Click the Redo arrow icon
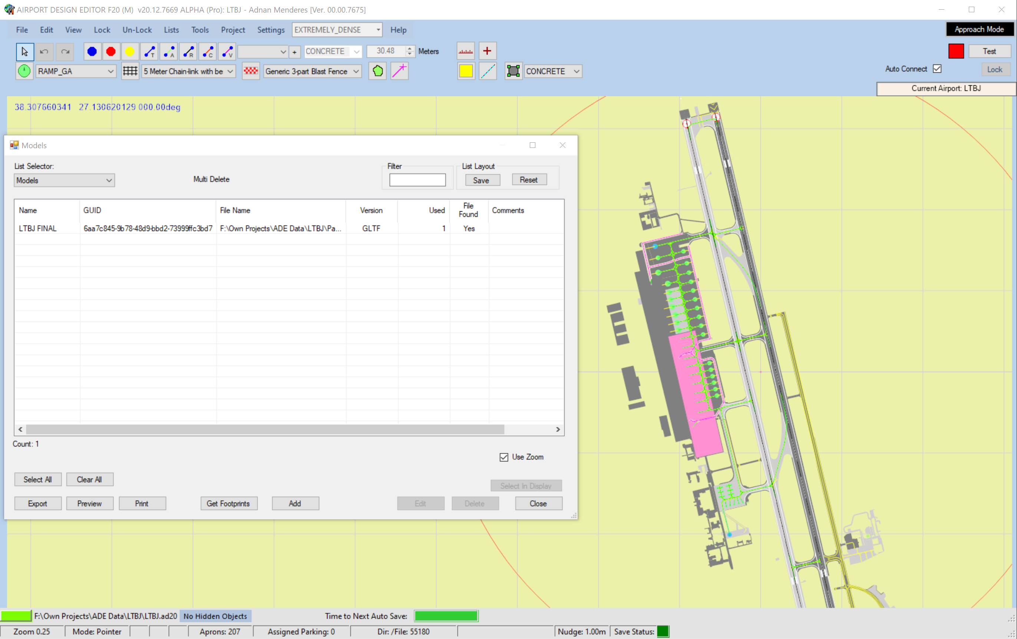1017x639 pixels. point(65,52)
